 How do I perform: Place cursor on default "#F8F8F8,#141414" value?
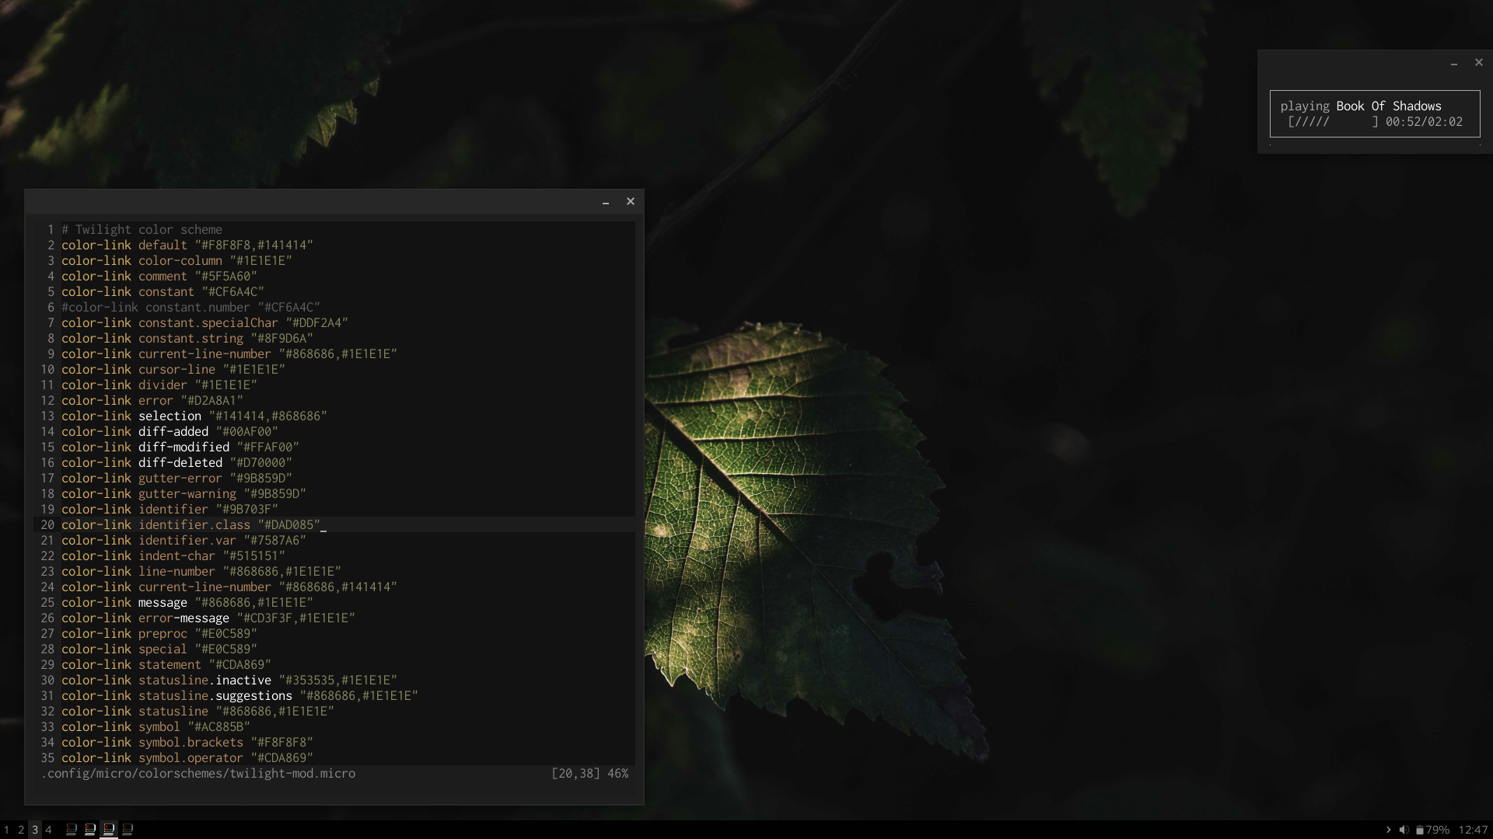click(253, 245)
